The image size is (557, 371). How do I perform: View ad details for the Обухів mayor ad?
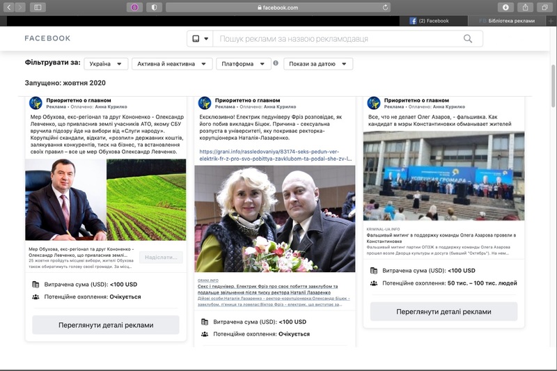[x=106, y=325]
